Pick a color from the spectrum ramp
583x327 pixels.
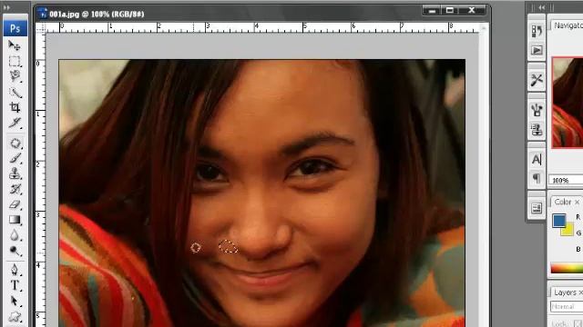tap(567, 268)
